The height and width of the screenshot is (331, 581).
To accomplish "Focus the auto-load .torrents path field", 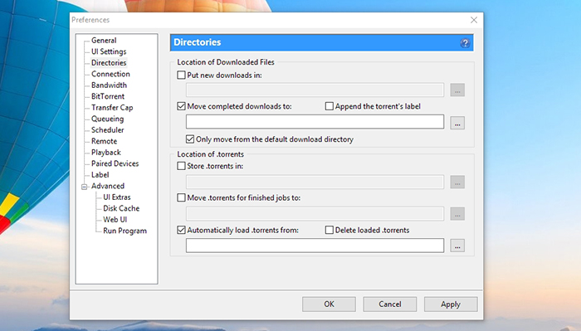I will [x=315, y=246].
